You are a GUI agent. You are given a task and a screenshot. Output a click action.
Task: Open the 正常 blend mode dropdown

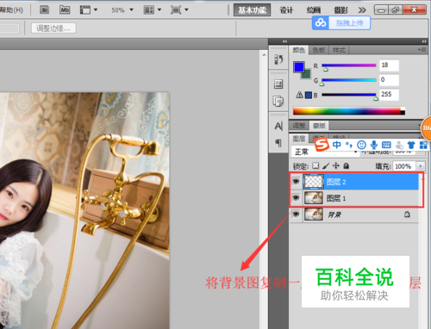[x=325, y=152]
